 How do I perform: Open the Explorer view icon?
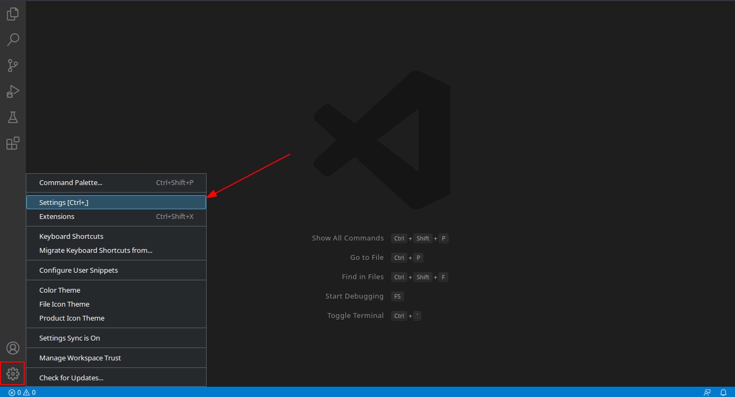tap(13, 14)
